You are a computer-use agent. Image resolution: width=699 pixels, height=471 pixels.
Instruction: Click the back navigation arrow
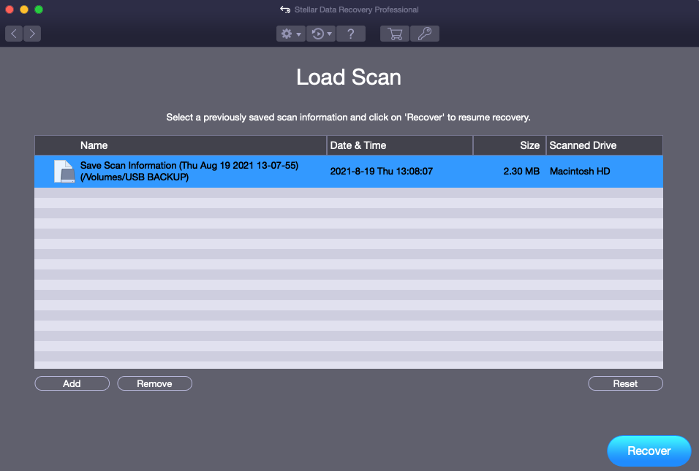[15, 34]
